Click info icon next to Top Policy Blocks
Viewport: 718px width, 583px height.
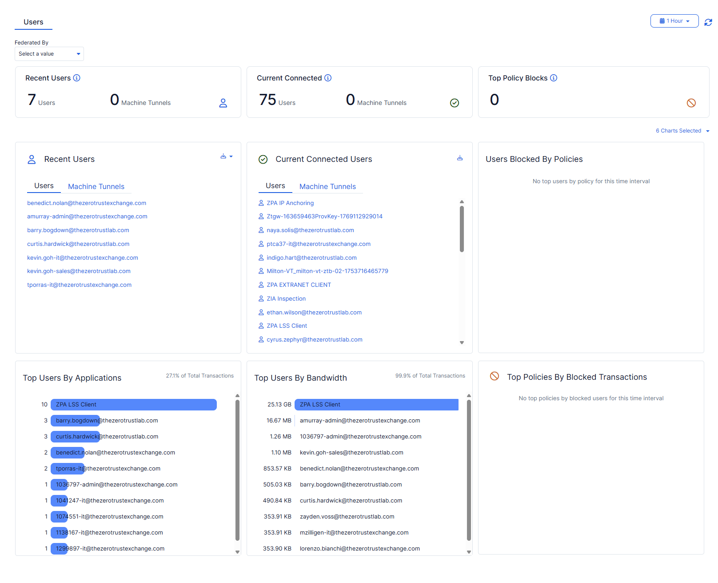[554, 78]
